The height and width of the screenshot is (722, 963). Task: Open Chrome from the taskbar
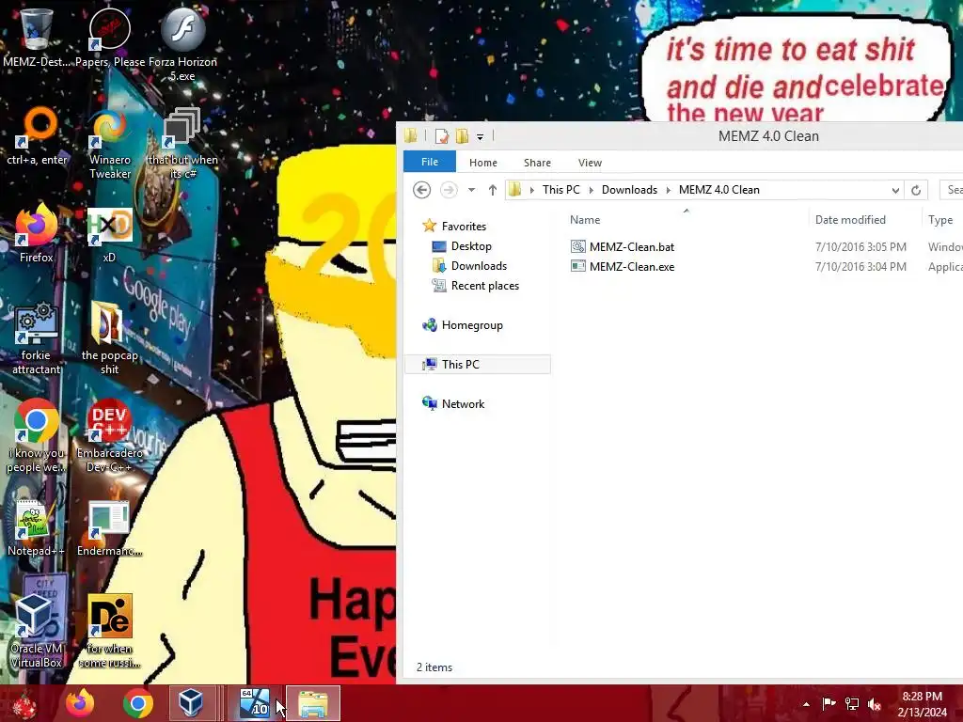pos(138,703)
